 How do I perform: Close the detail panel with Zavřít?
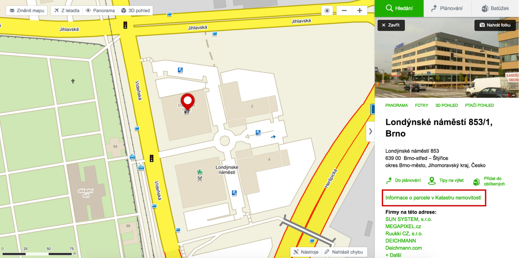(x=391, y=25)
